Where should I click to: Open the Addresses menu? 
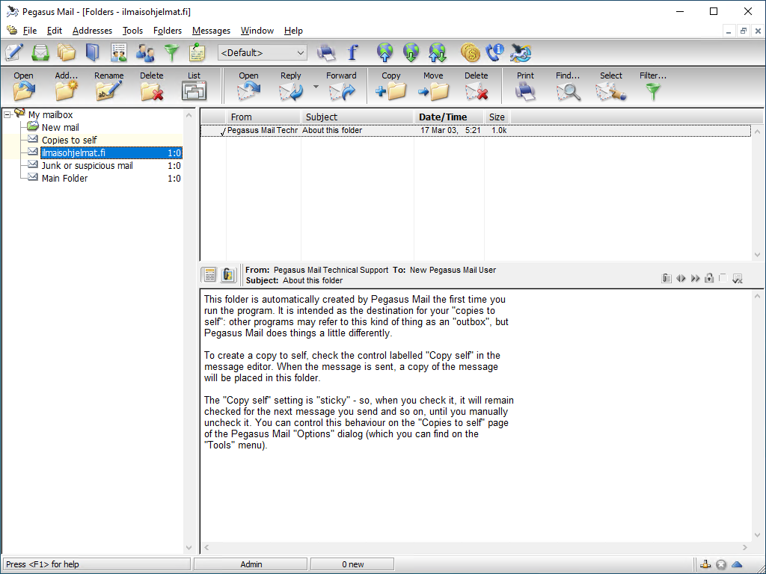[x=92, y=31]
